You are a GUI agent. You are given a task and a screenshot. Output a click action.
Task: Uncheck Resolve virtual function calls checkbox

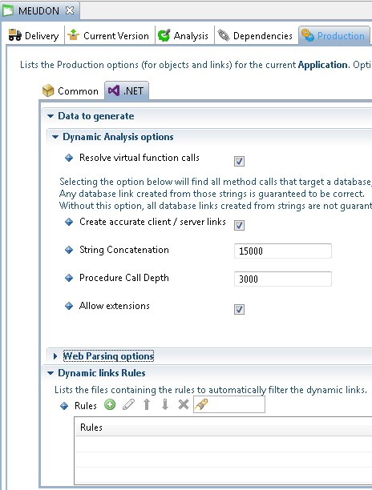240,161
